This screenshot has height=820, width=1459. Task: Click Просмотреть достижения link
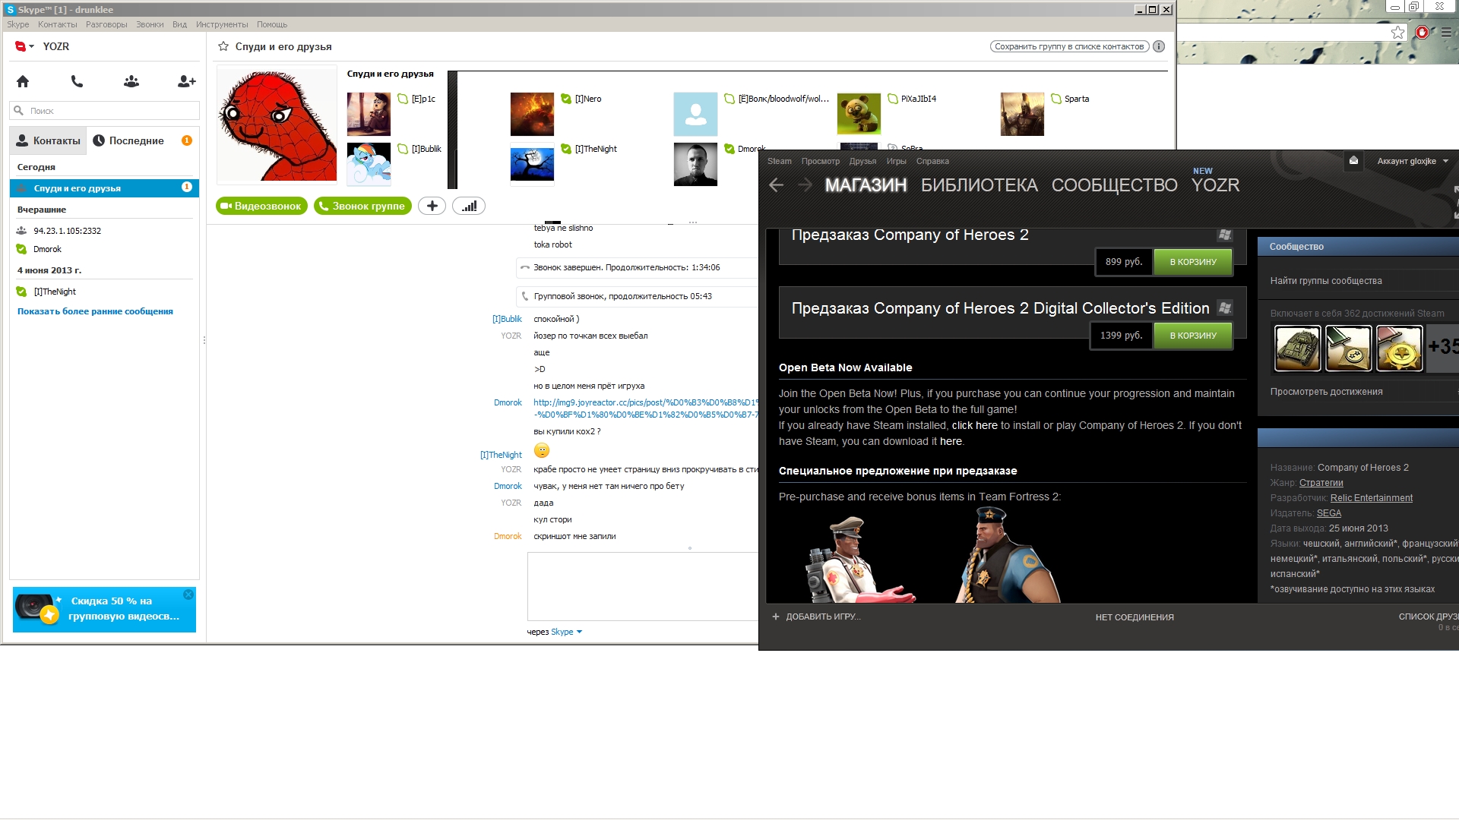click(x=1326, y=392)
